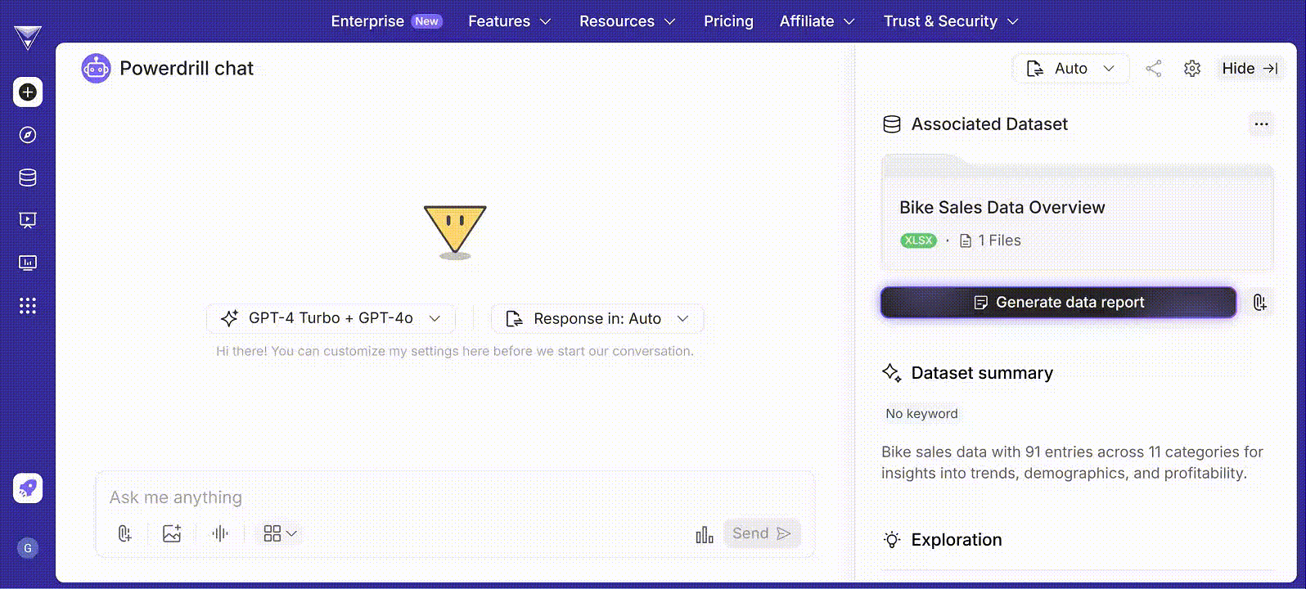Click the Powerdrill chat robot avatar

96,69
